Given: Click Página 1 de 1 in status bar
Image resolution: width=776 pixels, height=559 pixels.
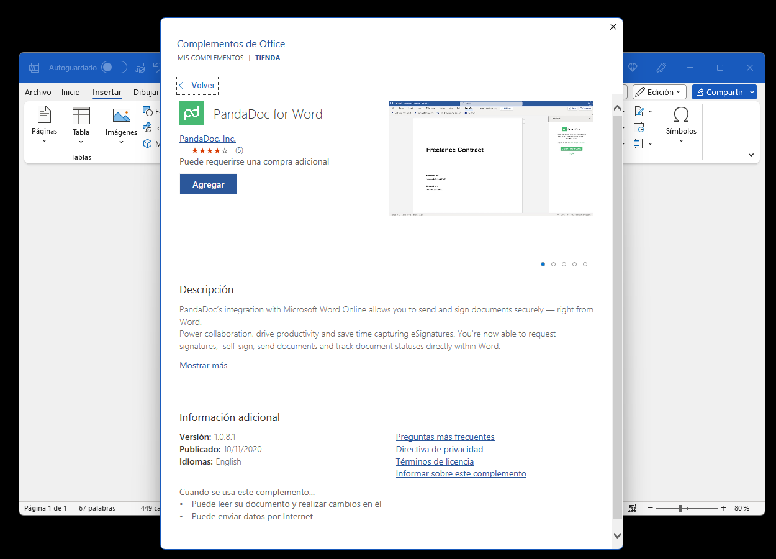Looking at the screenshot, I should pos(45,508).
